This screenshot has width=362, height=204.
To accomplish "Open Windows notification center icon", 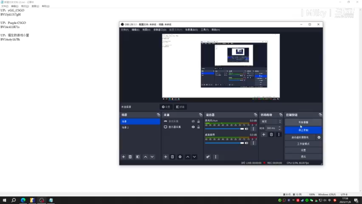I will tap(356, 200).
